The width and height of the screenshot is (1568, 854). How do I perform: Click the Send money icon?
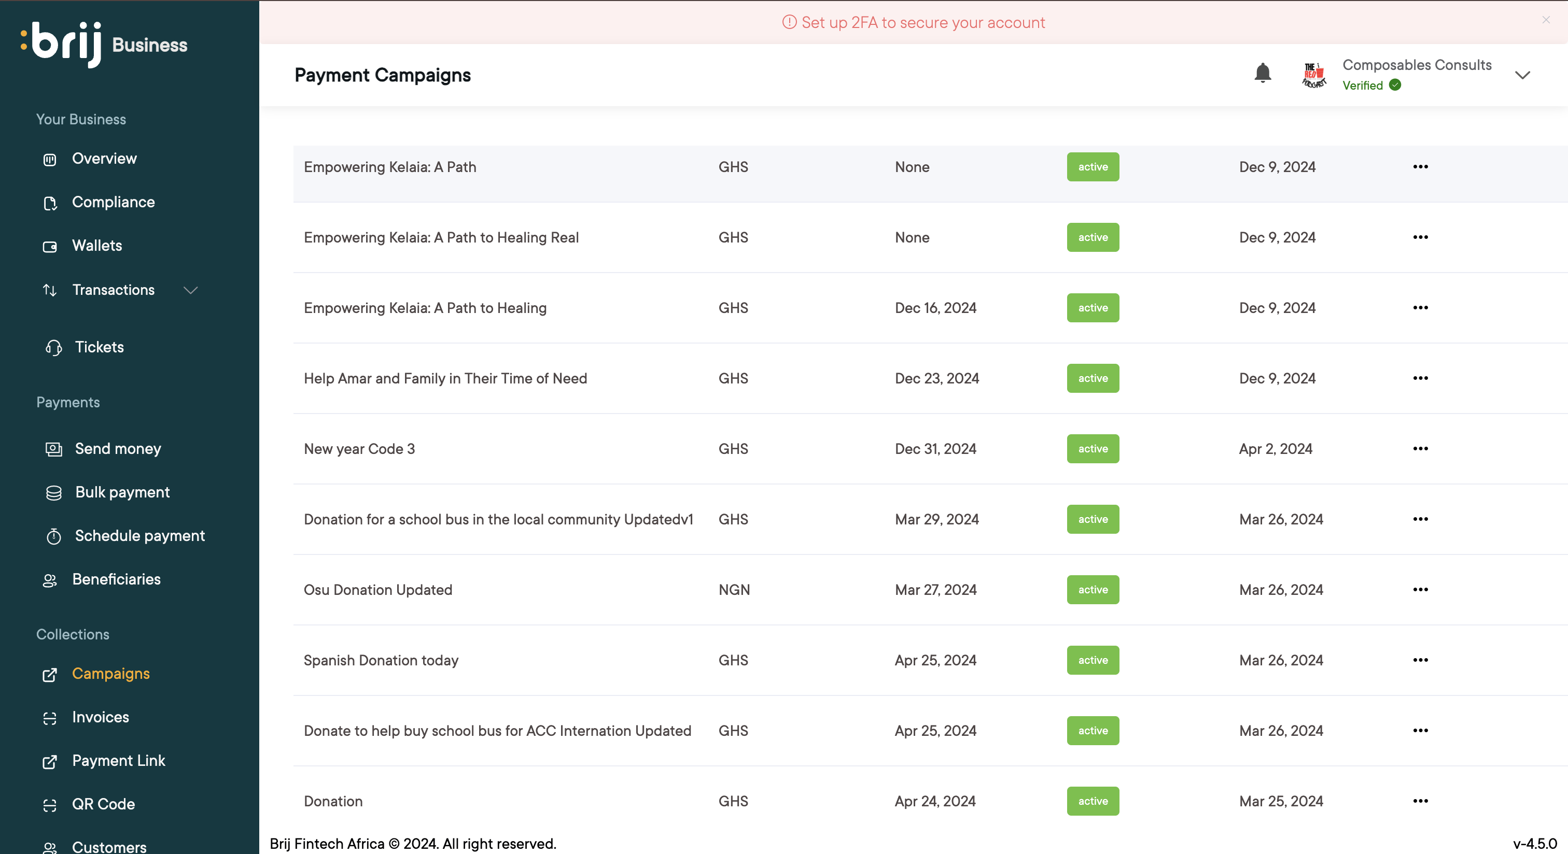53,449
